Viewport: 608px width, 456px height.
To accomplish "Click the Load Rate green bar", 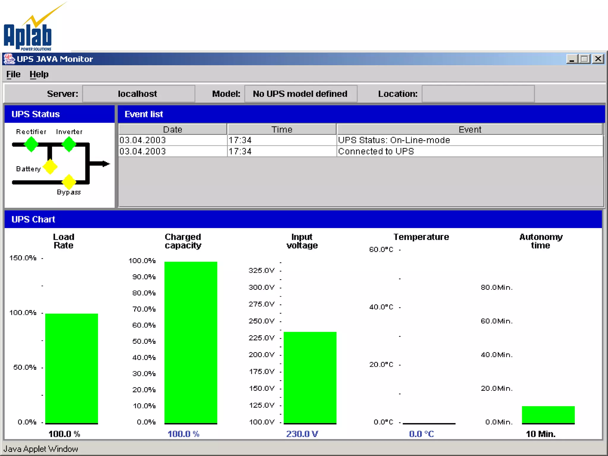I will [72, 368].
